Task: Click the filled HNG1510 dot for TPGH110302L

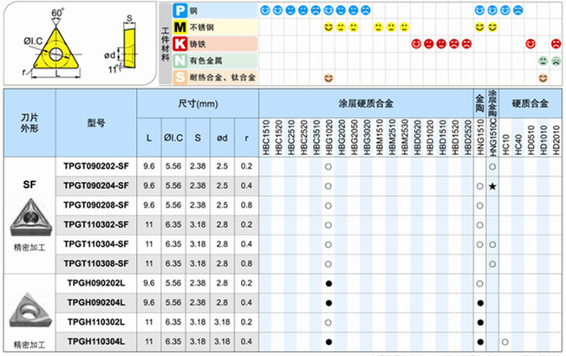Action: (479, 321)
